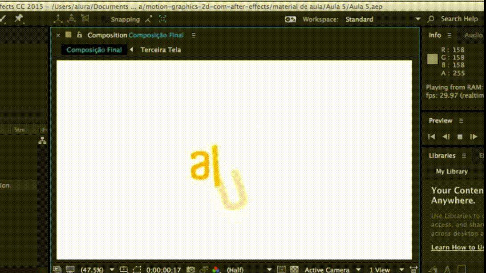Enable the Snapping checkbox

(x=105, y=19)
